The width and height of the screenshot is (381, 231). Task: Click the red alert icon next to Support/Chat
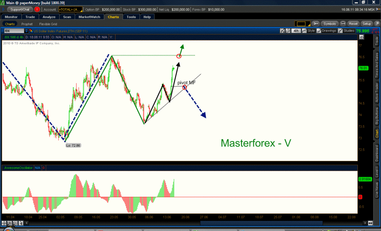click(x=37, y=9)
